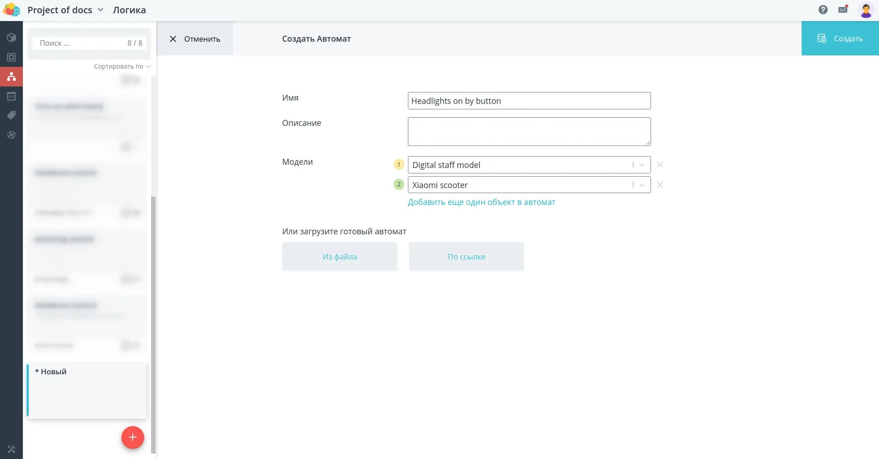Screen dimensions: 879x459
Task: Open the help question mark icon
Action: [823, 10]
